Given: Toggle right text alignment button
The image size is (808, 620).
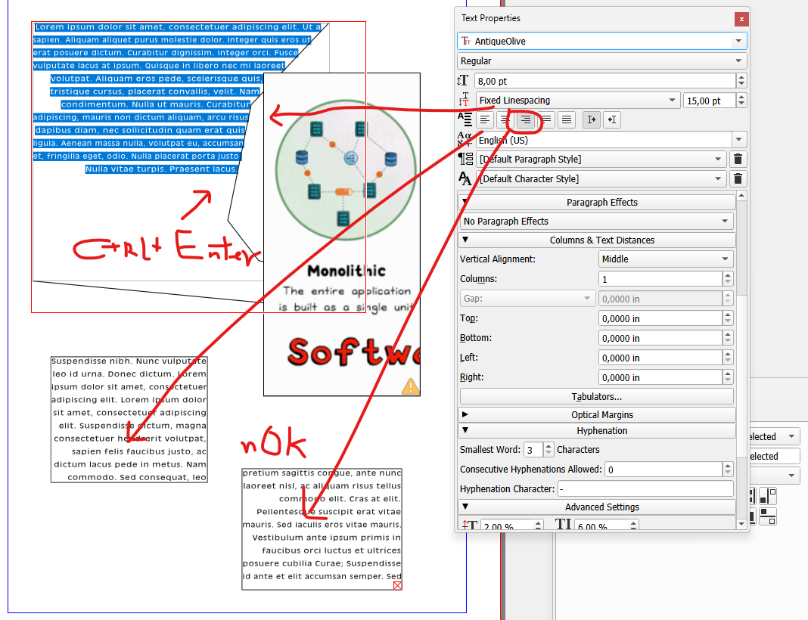Looking at the screenshot, I should point(526,120).
